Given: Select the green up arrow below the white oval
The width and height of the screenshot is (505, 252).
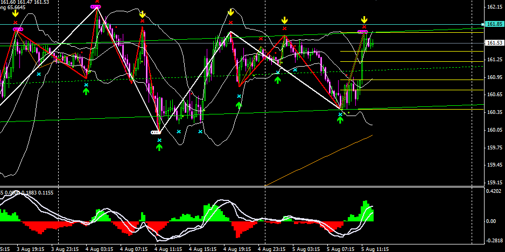Looking at the screenshot, I should (159, 147).
